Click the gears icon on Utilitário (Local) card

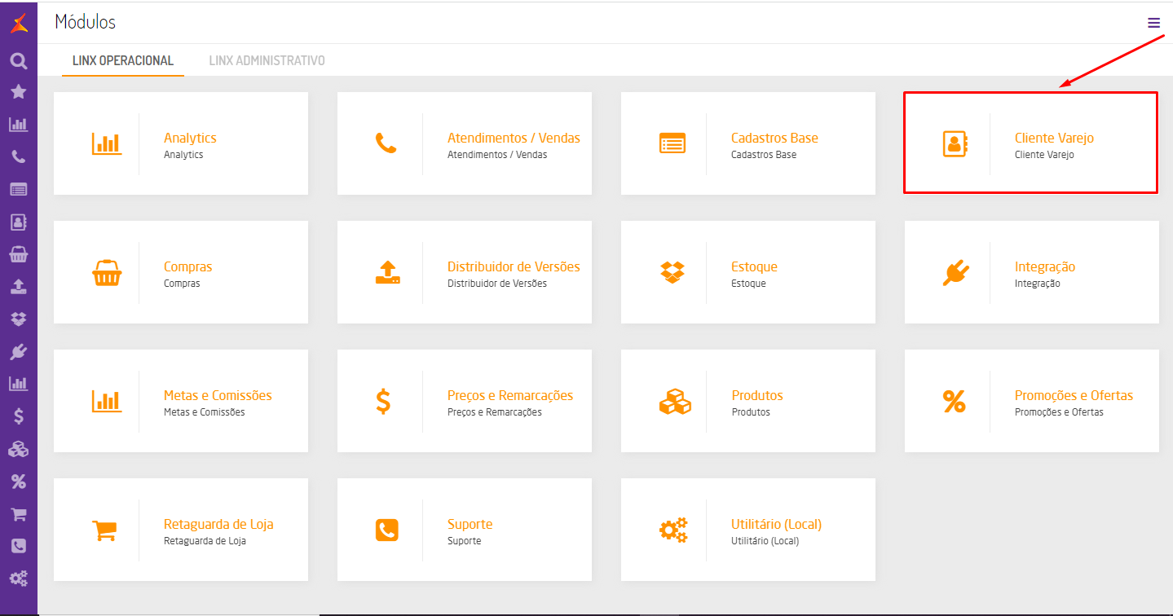[673, 530]
